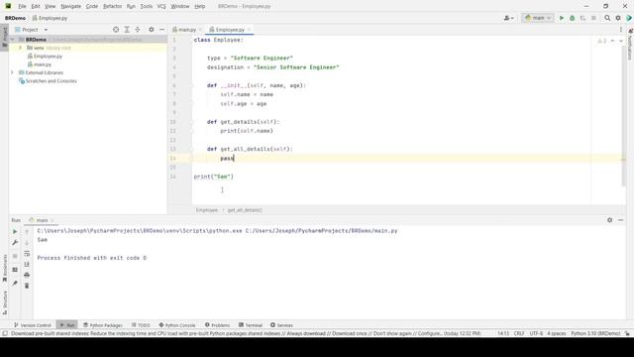This screenshot has width=634, height=357.
Task: Open the VCS menu
Action: 161,6
